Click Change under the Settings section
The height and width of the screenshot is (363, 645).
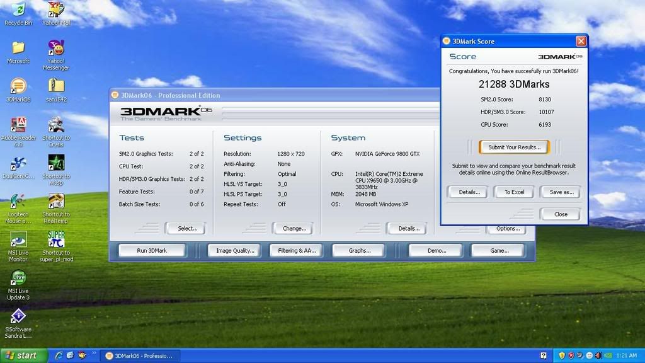tap(294, 228)
